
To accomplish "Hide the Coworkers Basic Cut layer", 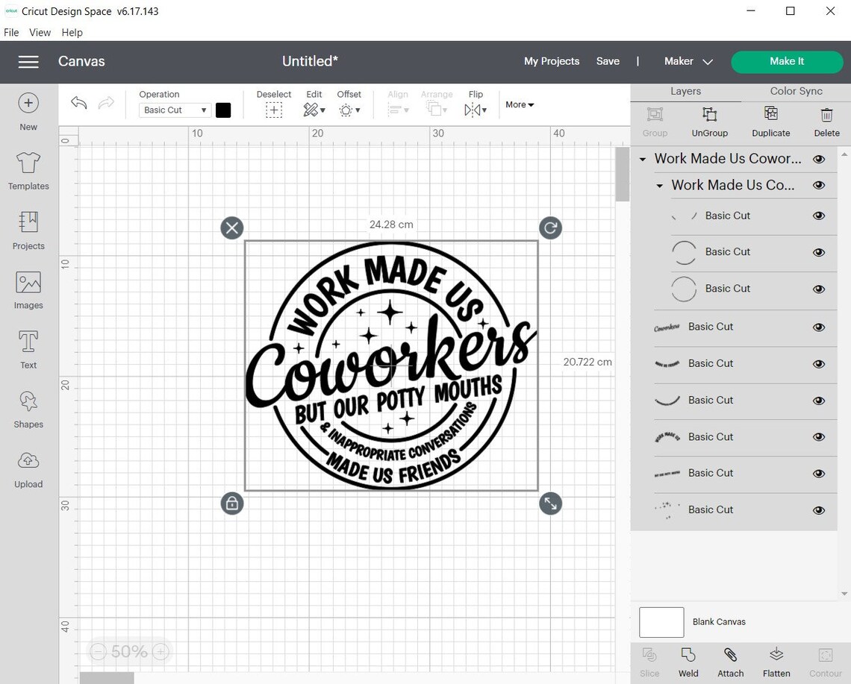I will (819, 327).
